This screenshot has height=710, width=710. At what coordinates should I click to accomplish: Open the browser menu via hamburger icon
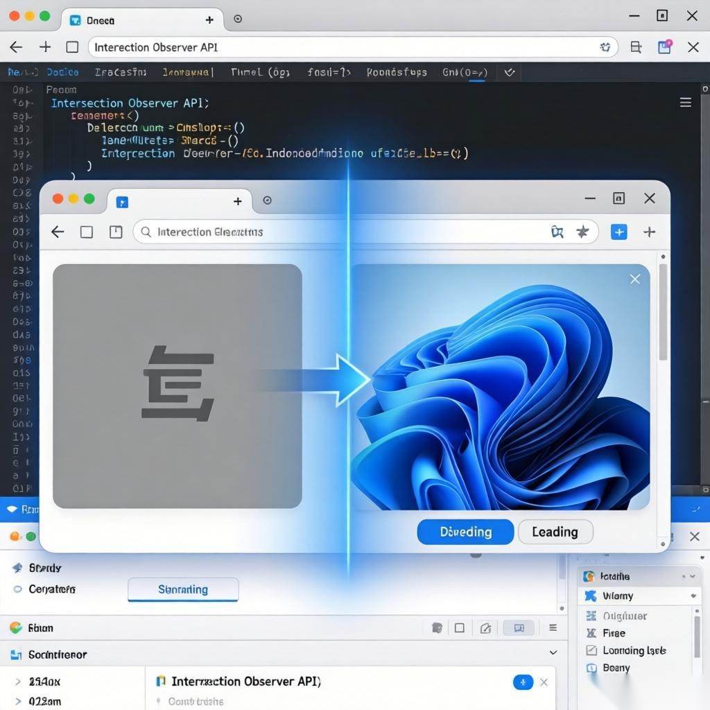point(685,102)
